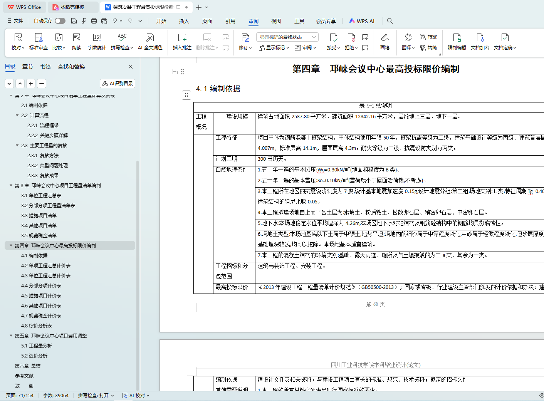Collapse the 第 3 章 outline section
This screenshot has height=401, width=544.
coord(11,186)
